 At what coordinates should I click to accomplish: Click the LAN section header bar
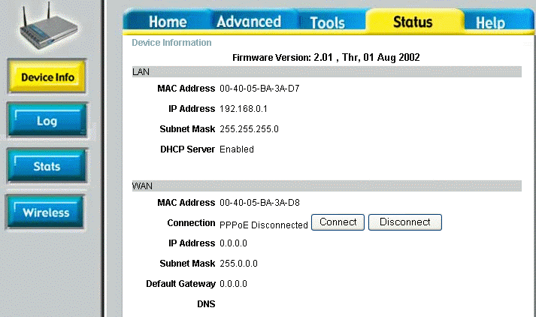326,72
